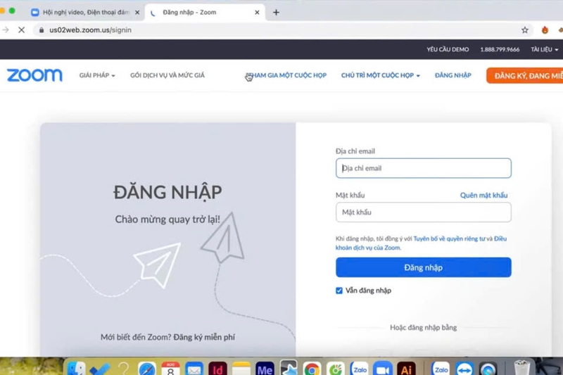This screenshot has width=563, height=375.
Task: Expand the GIẢI PHÁP dropdown menu
Action: click(x=97, y=75)
